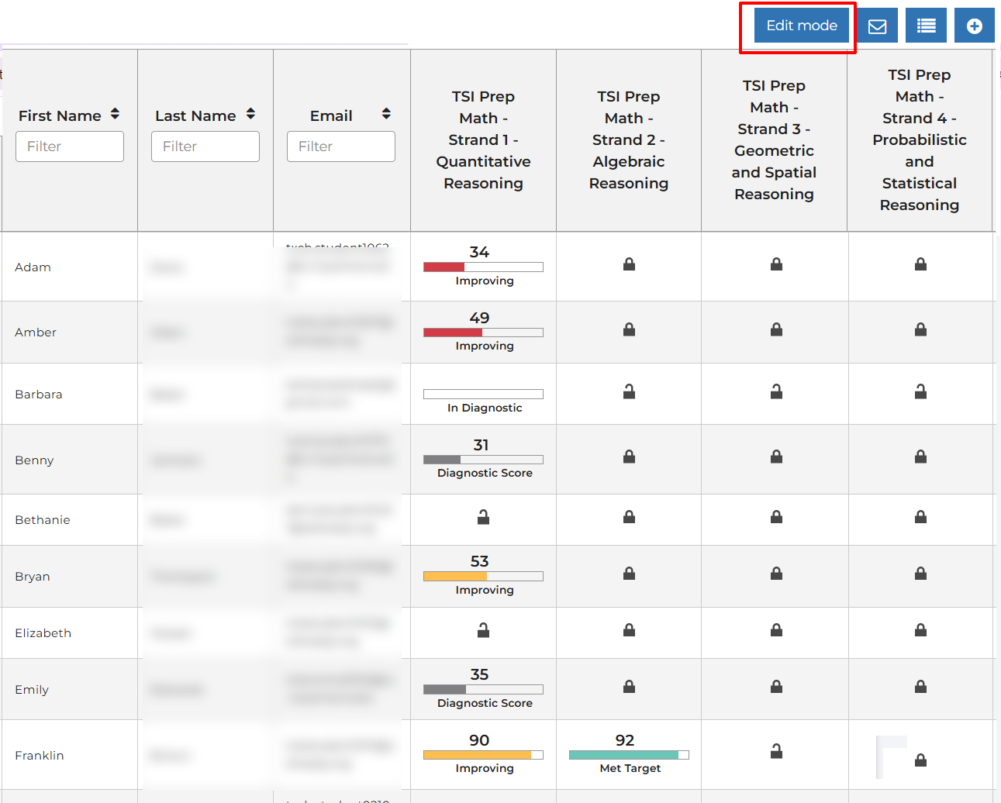The height and width of the screenshot is (803, 1001).
Task: Focus the Last Name filter field
Action: coord(205,146)
